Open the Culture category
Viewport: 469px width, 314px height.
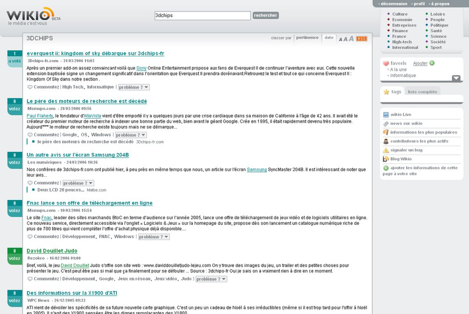[x=399, y=14]
